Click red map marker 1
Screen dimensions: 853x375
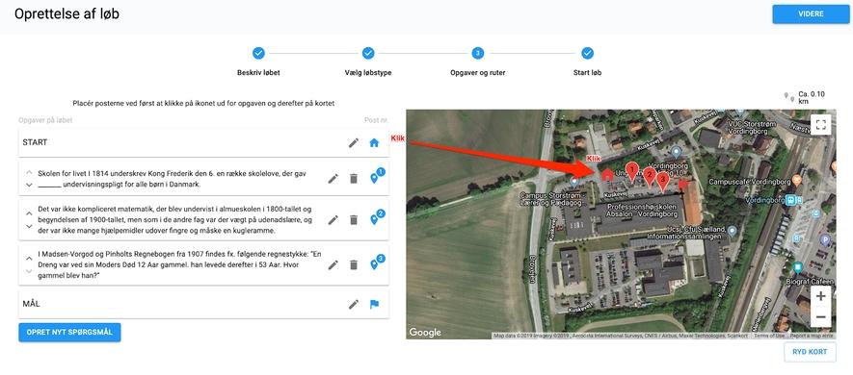[631, 171]
